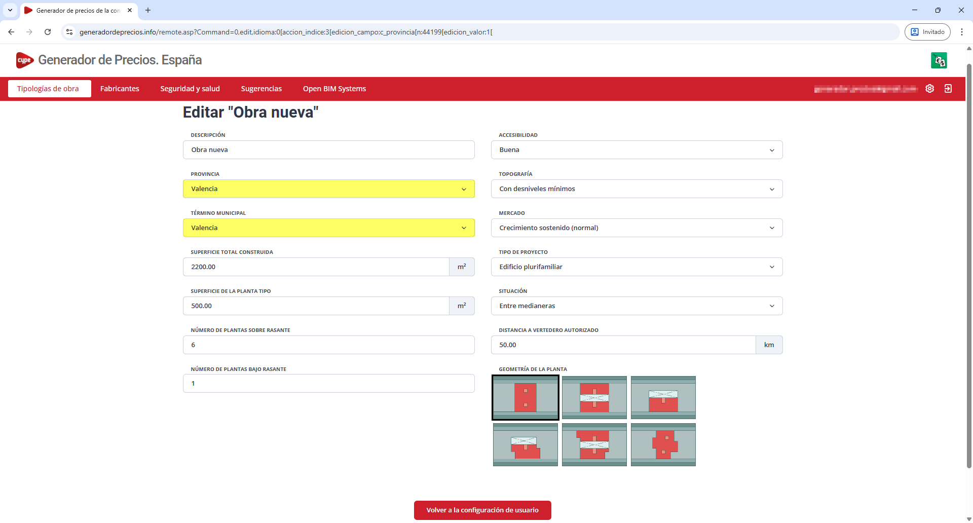
Task: Switch to the Fabricantes tab
Action: coord(120,89)
